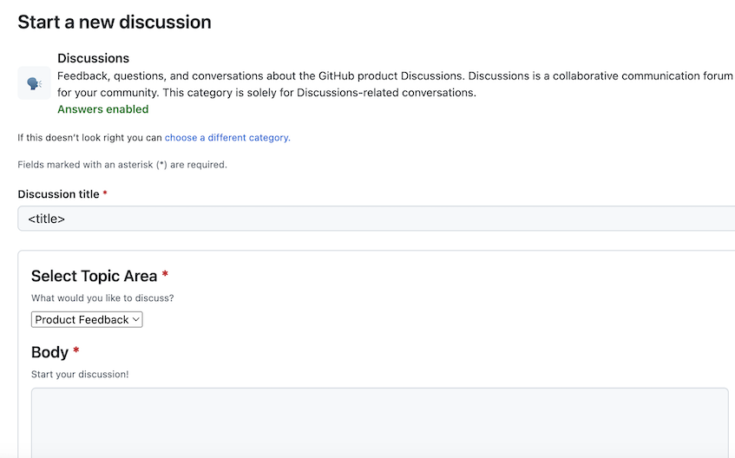The width and height of the screenshot is (735, 458).
Task: Click the "What would you like to discuss?" text
Action: tap(102, 298)
